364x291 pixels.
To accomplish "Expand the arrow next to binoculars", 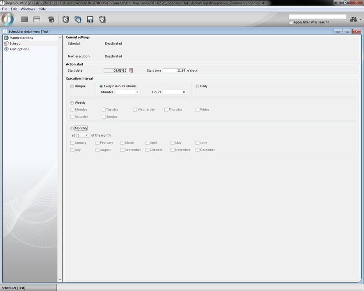I will [x=360, y=20].
